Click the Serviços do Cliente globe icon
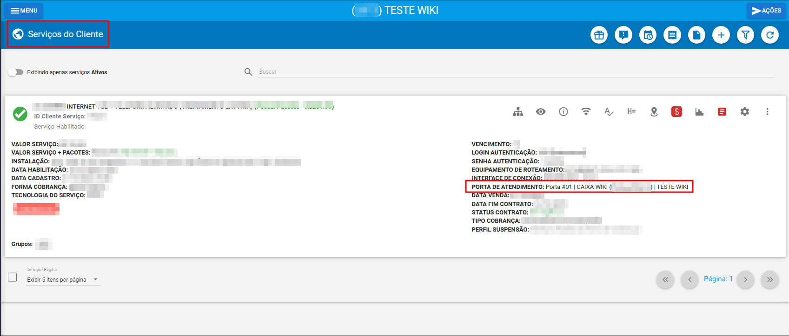 [18, 34]
